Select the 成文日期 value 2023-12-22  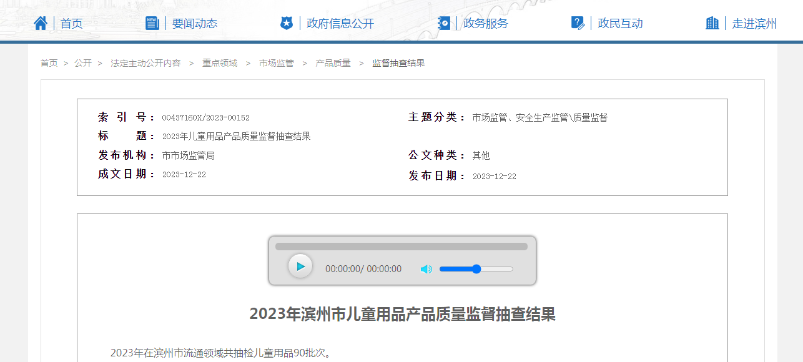pyautogui.click(x=184, y=175)
